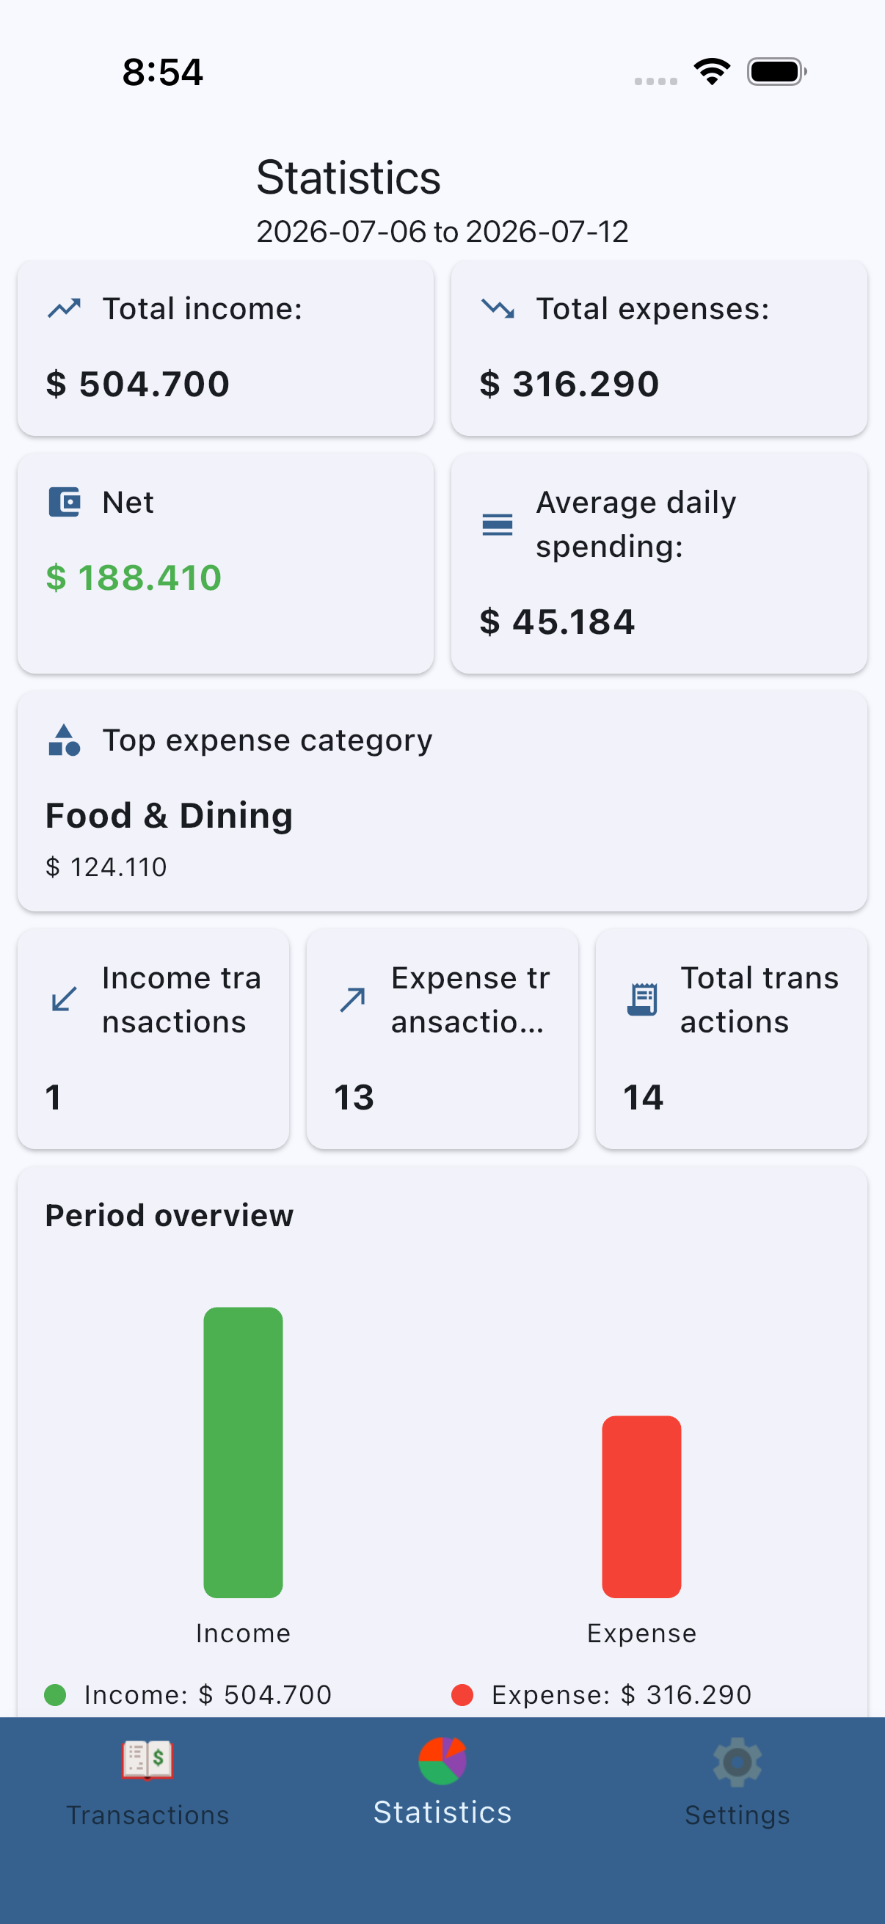Click the Total expenses trending-down icon
This screenshot has width=885, height=1924.
coord(498,308)
